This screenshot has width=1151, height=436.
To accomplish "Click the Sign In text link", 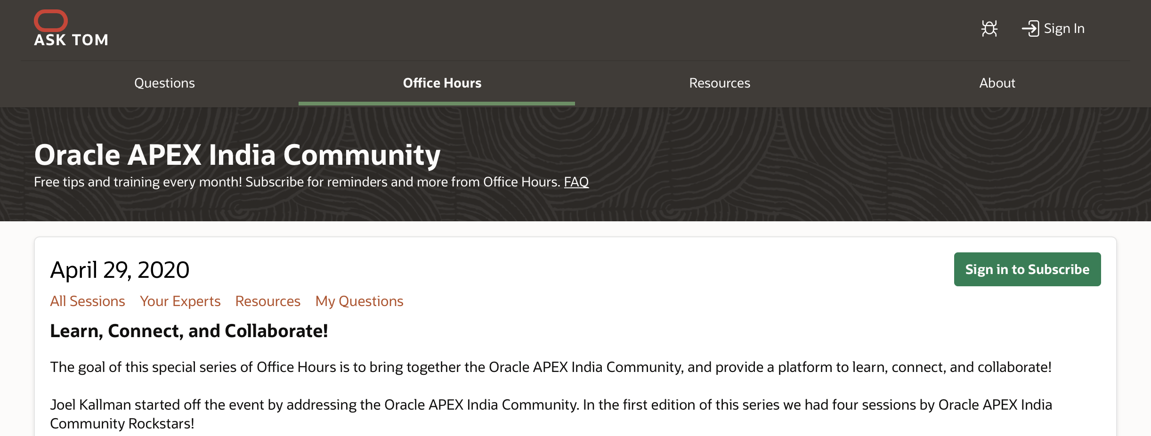I will (x=1064, y=29).
